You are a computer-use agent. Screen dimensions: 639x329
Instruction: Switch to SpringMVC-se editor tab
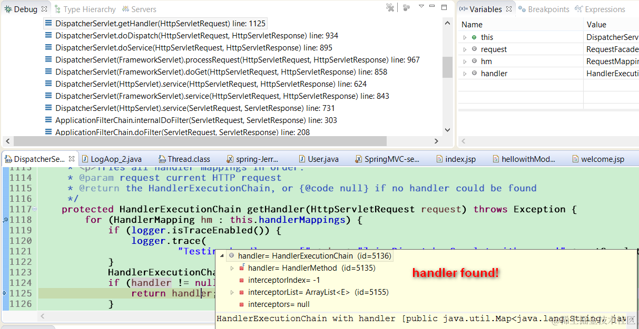[388, 159]
